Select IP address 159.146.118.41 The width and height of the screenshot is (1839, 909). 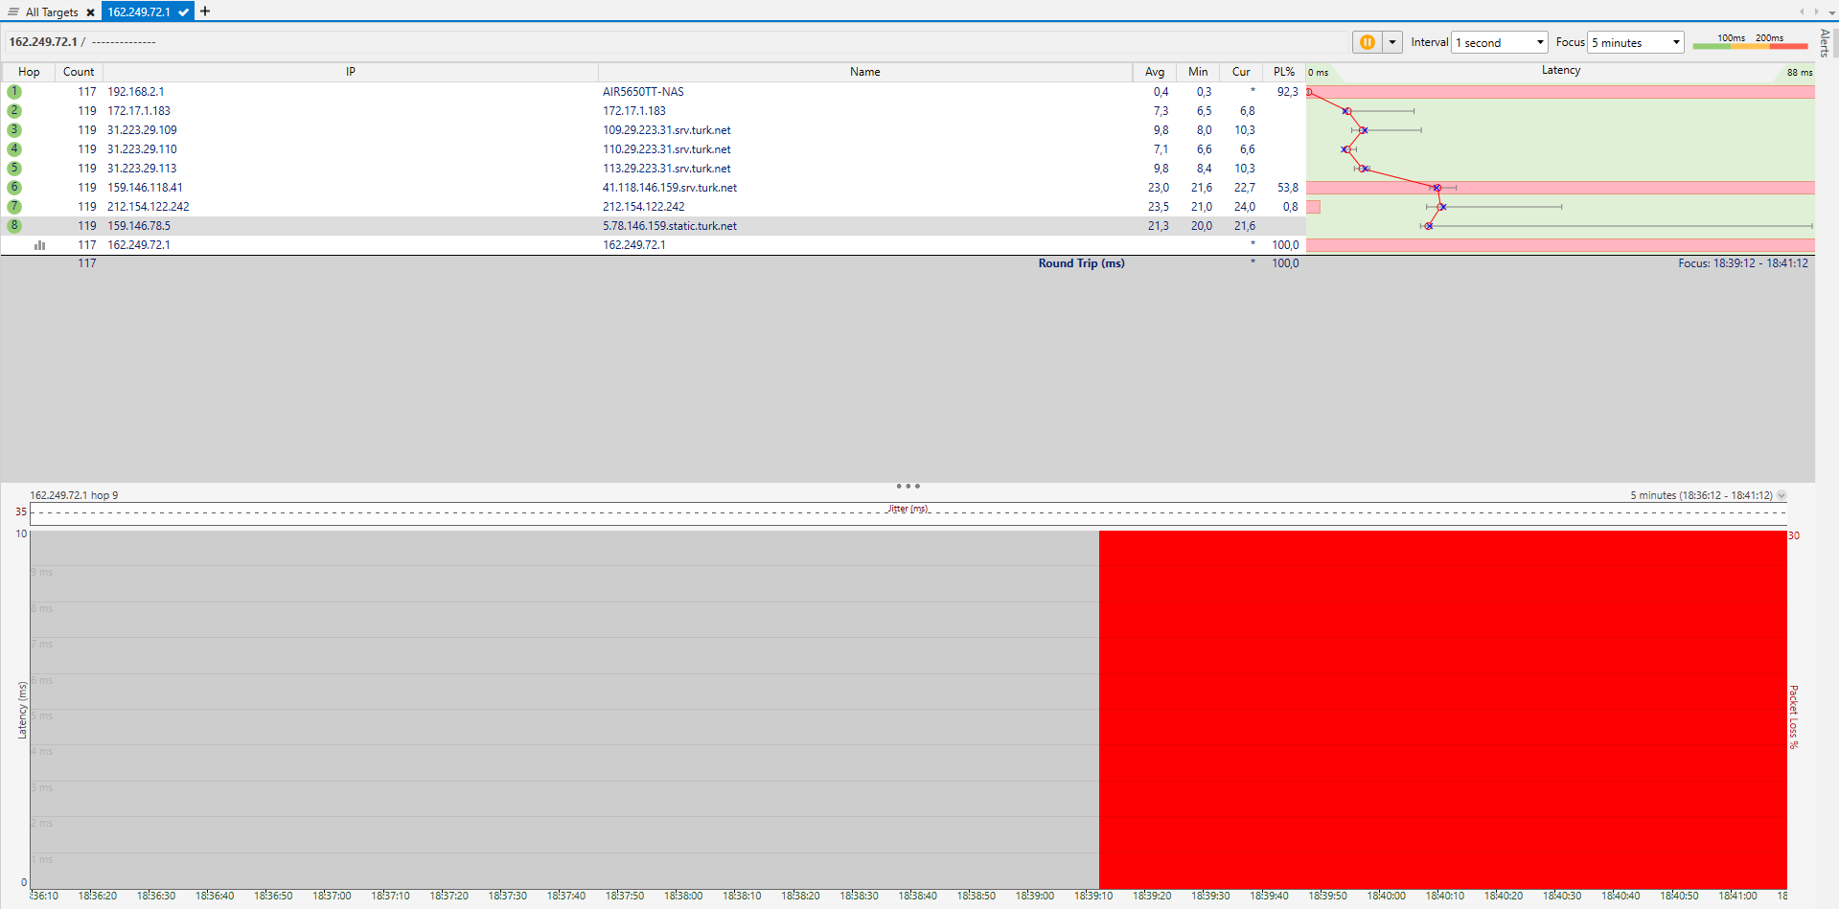point(145,188)
